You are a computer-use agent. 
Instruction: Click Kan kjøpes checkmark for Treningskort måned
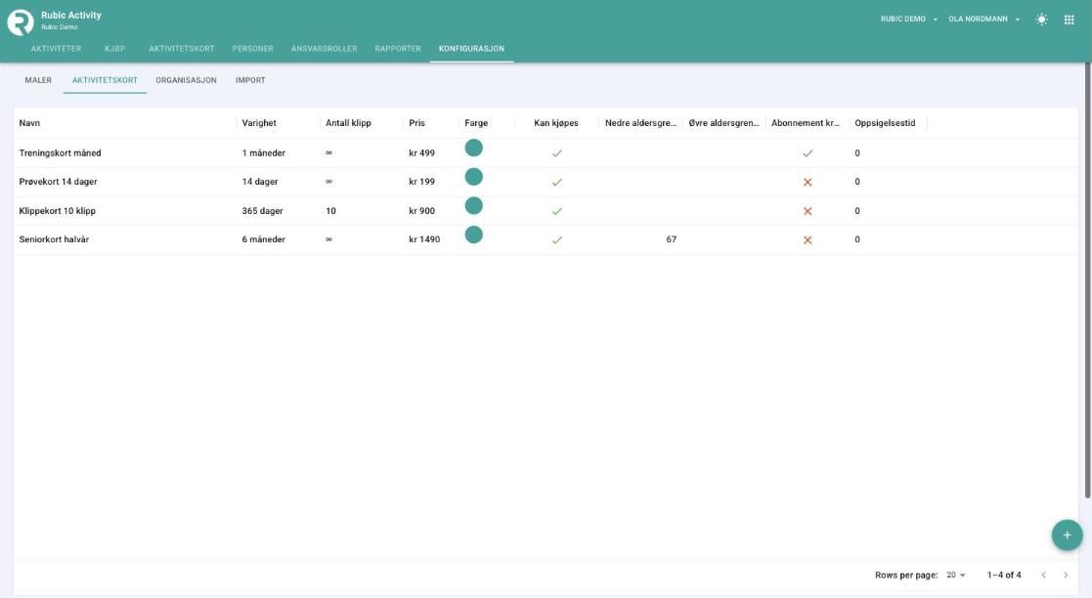[x=556, y=153]
